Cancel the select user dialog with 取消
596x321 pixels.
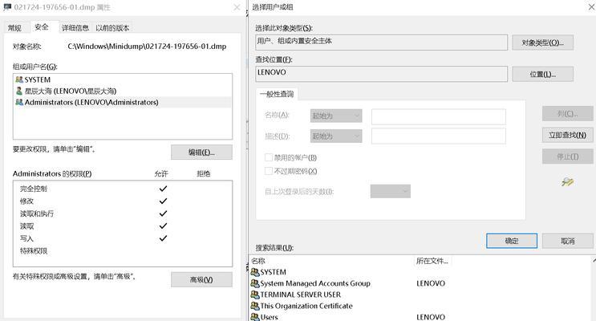[567, 241]
